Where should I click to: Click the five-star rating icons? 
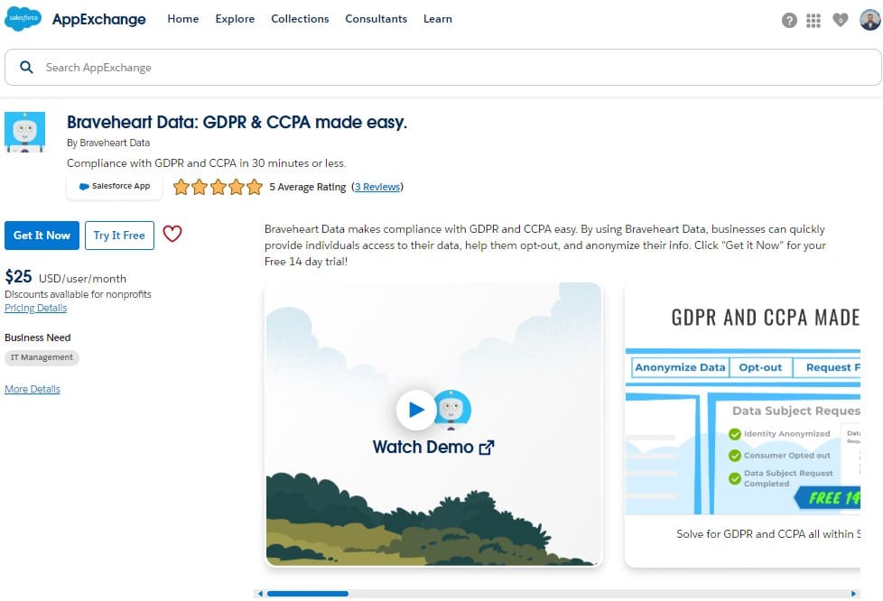click(x=218, y=187)
